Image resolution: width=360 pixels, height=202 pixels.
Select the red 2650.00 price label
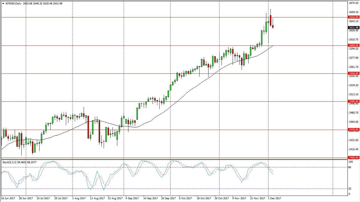point(354,17)
